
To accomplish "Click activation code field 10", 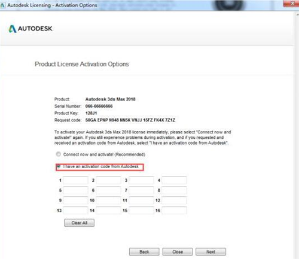I will click(x=108, y=200).
